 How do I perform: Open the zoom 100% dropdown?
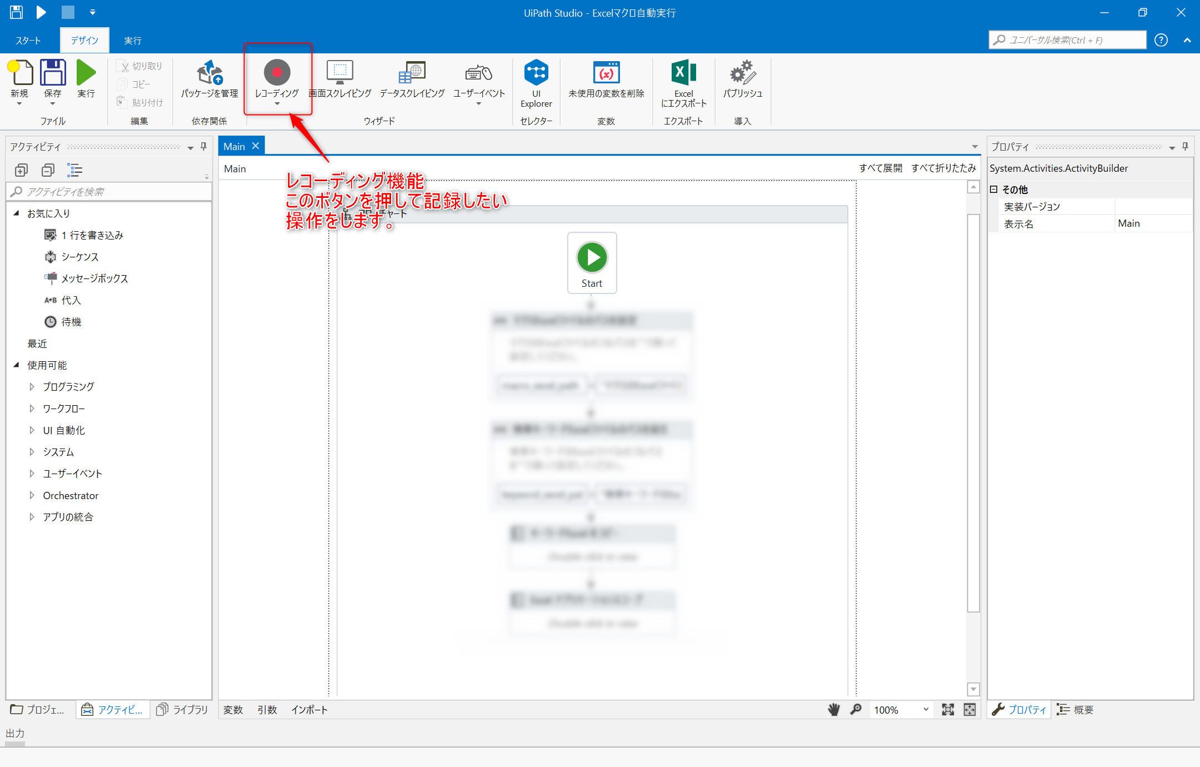coord(926,710)
